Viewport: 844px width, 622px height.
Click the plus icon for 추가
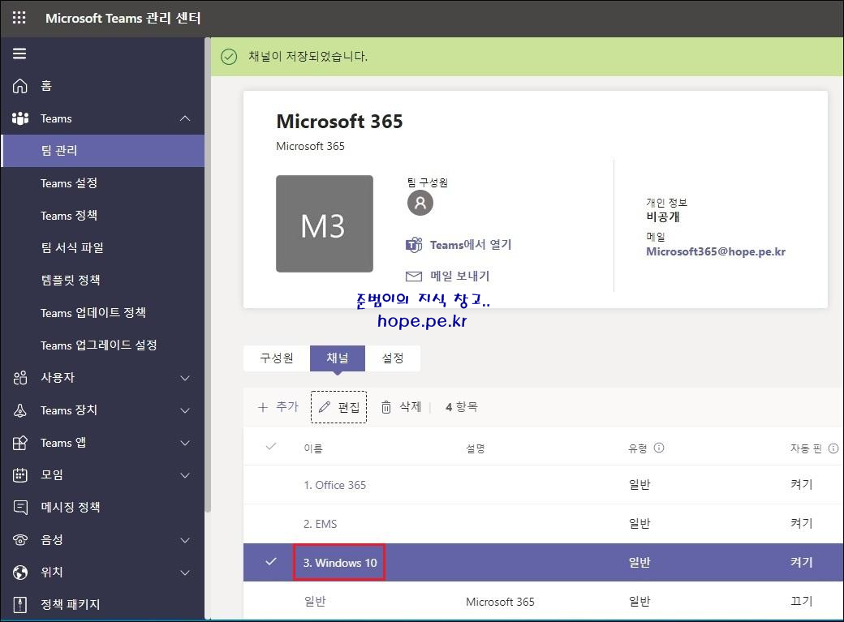(x=263, y=407)
